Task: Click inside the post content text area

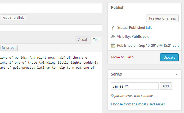Action: (50, 82)
